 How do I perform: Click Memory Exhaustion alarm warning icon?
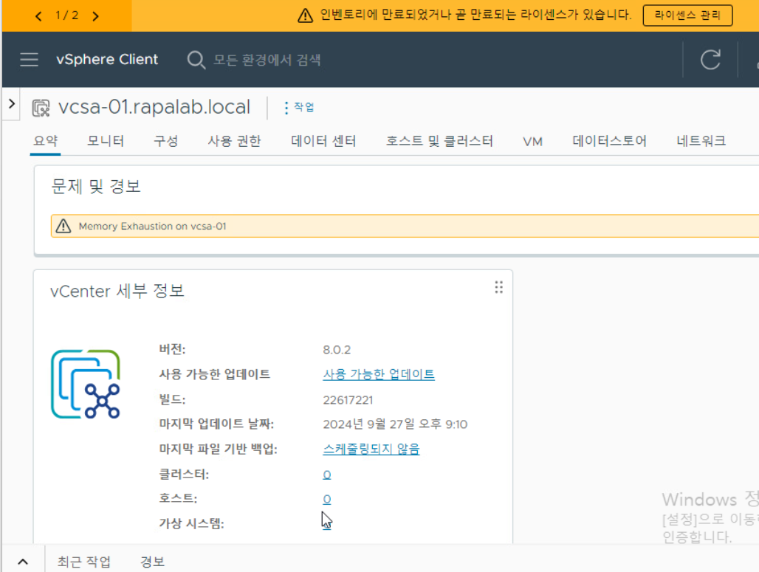[x=63, y=226]
